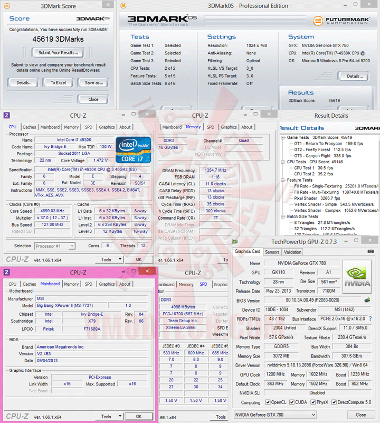380x423 pixels.
Task: Select the SPD tab in CPU-Z Memory window
Action: [x=211, y=127]
